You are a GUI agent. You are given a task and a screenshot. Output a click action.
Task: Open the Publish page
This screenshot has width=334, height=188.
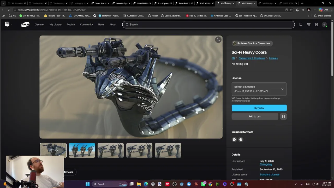(x=71, y=25)
